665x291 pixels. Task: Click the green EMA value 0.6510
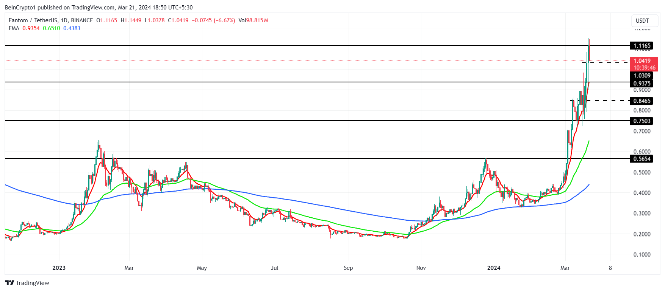pyautogui.click(x=52, y=28)
